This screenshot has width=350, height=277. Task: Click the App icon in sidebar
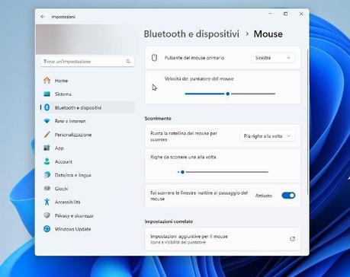click(47, 148)
